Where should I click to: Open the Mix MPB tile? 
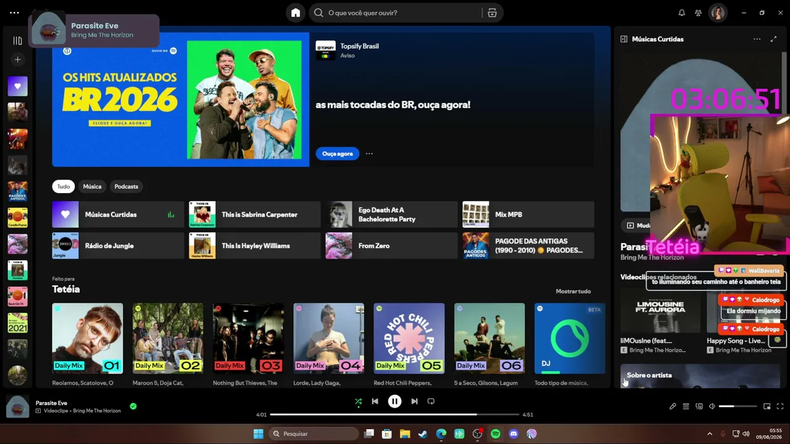[528, 215]
